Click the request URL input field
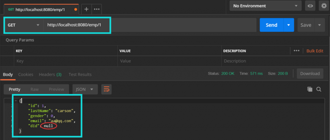The width and height of the screenshot is (330, 140). [x=149, y=25]
